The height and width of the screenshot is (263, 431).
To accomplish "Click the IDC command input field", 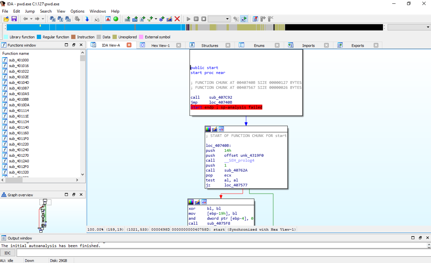I will click(222, 253).
